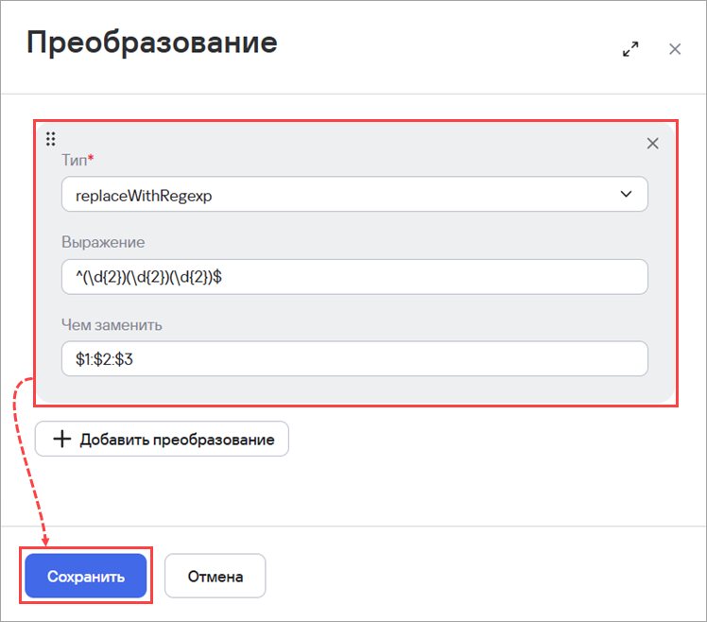Cancel with the Отмена button

point(216,576)
